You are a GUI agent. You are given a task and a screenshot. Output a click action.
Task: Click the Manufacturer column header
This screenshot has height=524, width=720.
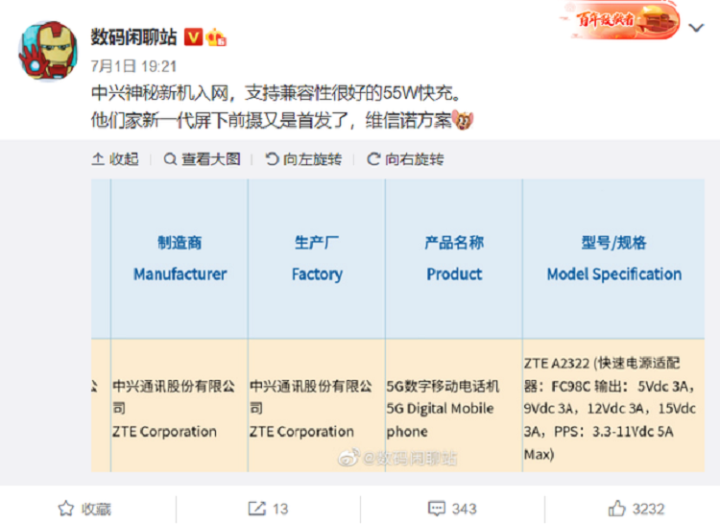180,258
